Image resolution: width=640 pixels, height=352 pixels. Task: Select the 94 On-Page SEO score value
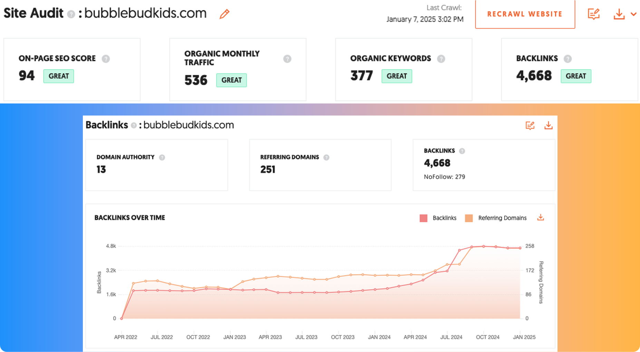pos(27,76)
